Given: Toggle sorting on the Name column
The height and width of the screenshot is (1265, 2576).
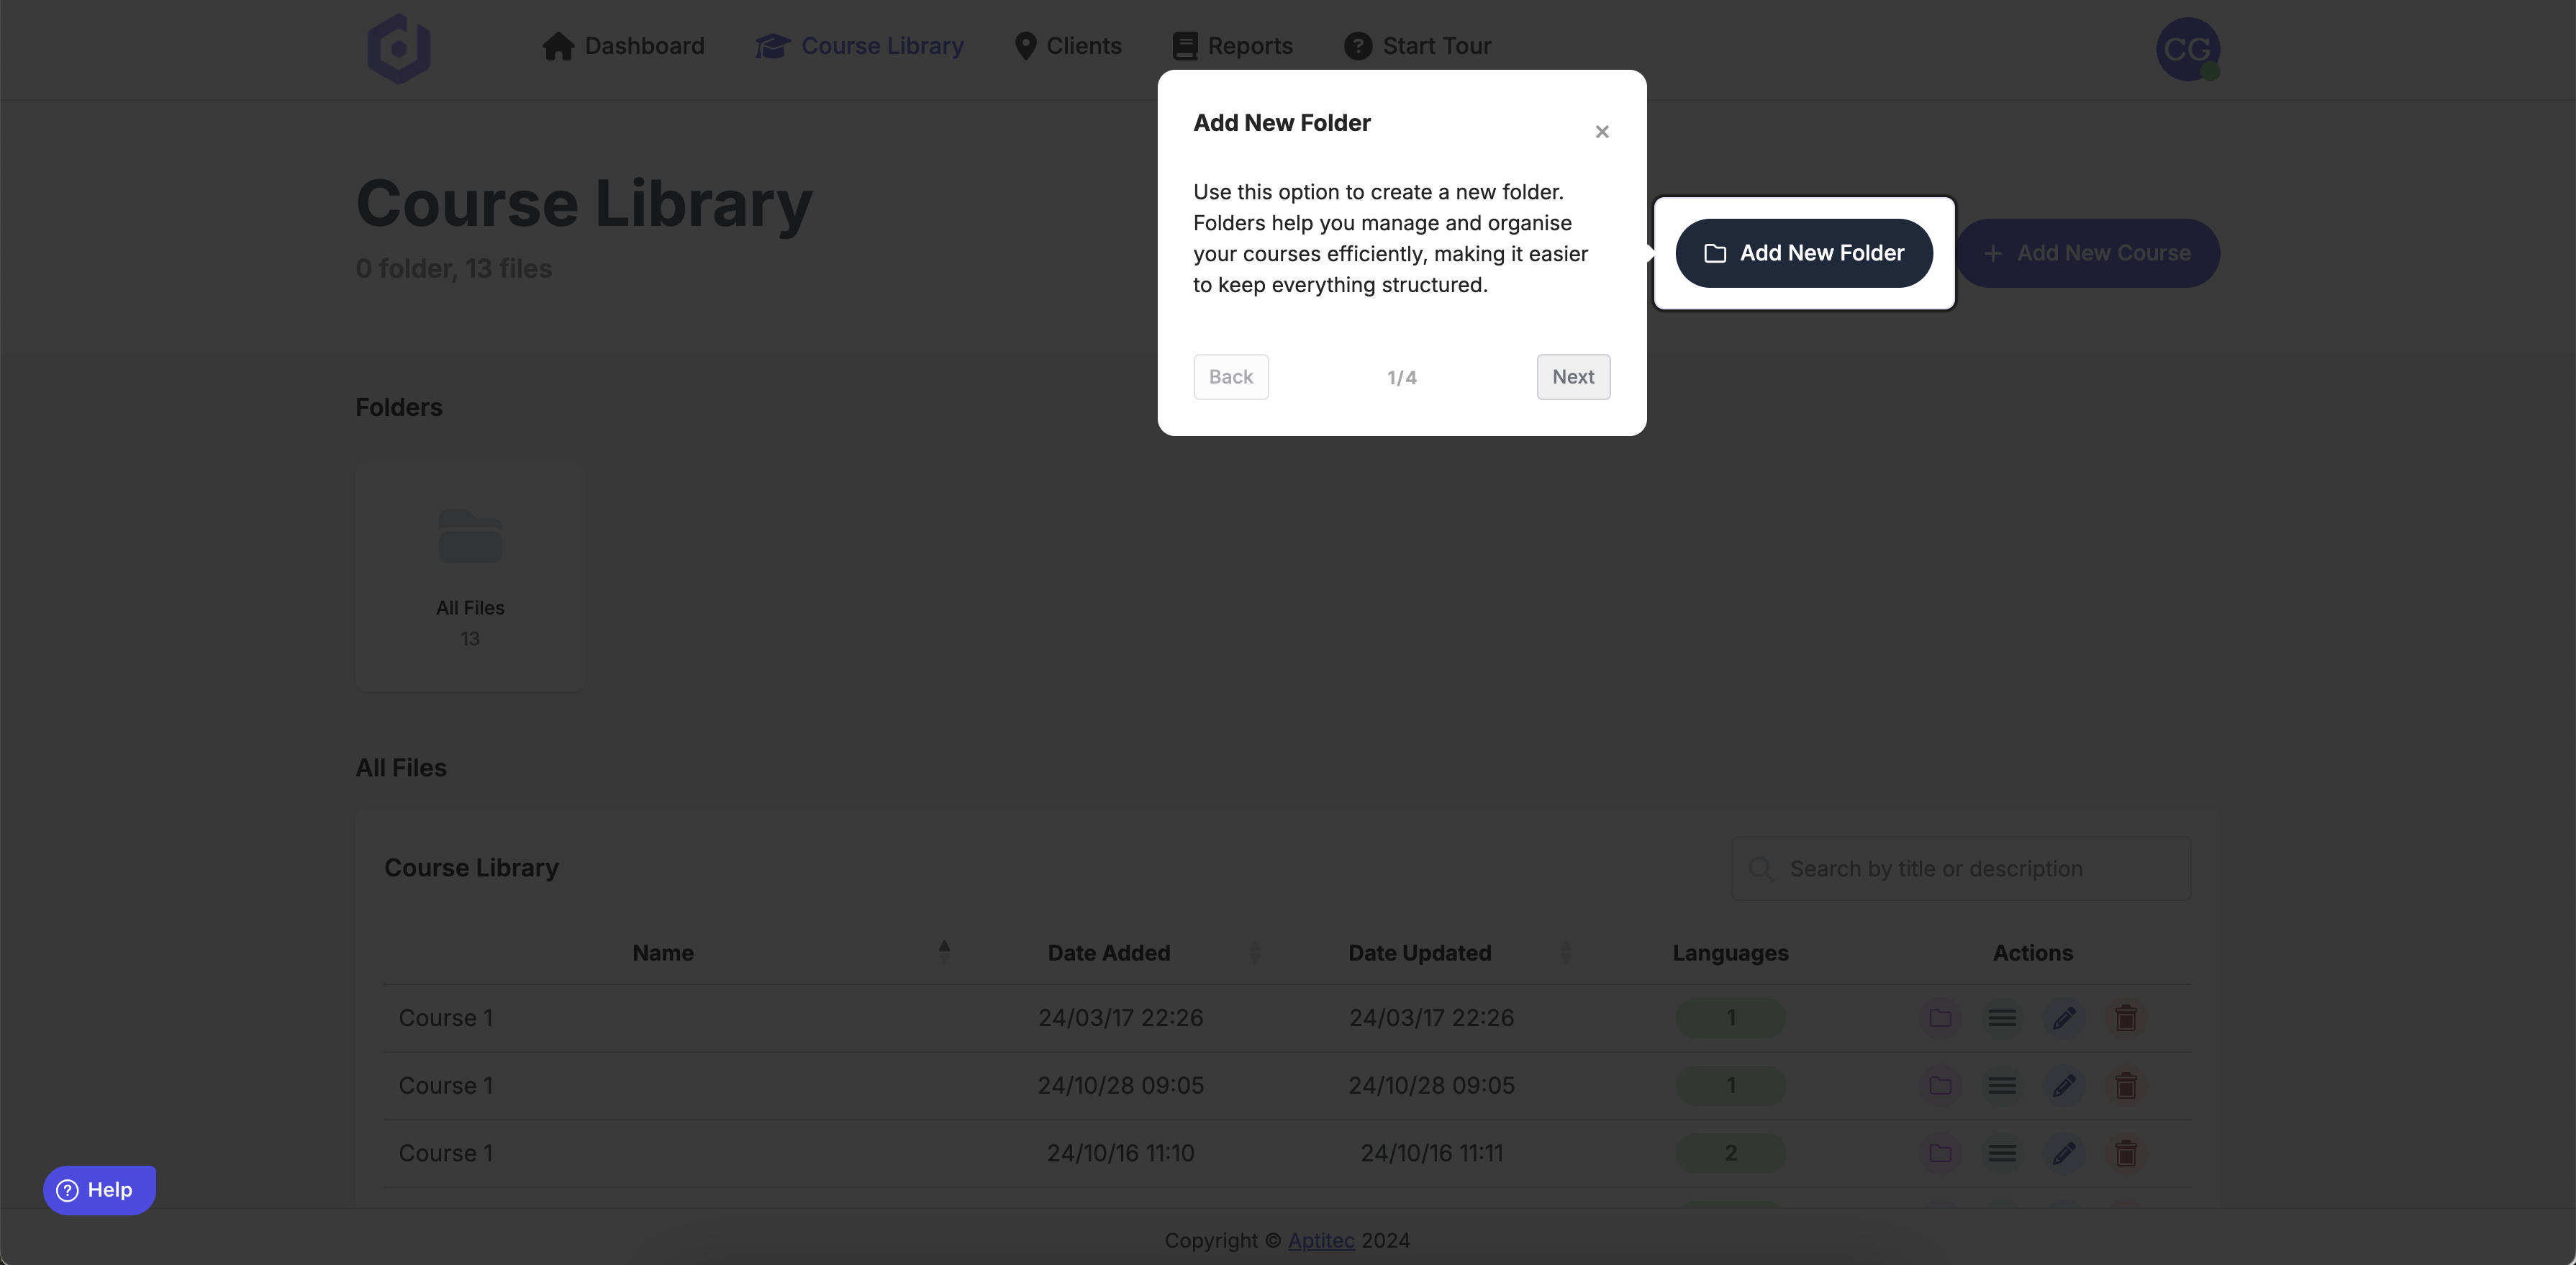Looking at the screenshot, I should point(943,951).
